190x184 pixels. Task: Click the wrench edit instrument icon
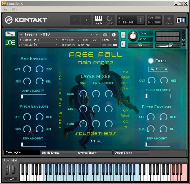[10, 34]
